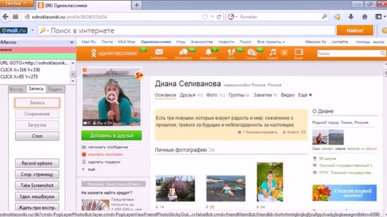Open profile 'Видео' tab

[288, 95]
